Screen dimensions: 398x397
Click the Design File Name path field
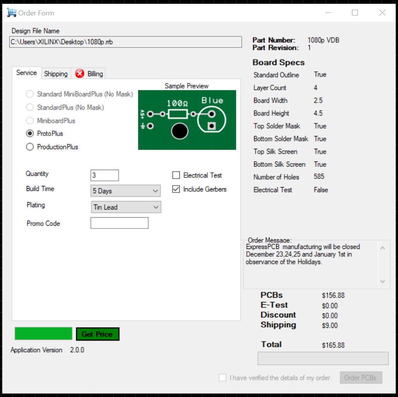click(125, 42)
